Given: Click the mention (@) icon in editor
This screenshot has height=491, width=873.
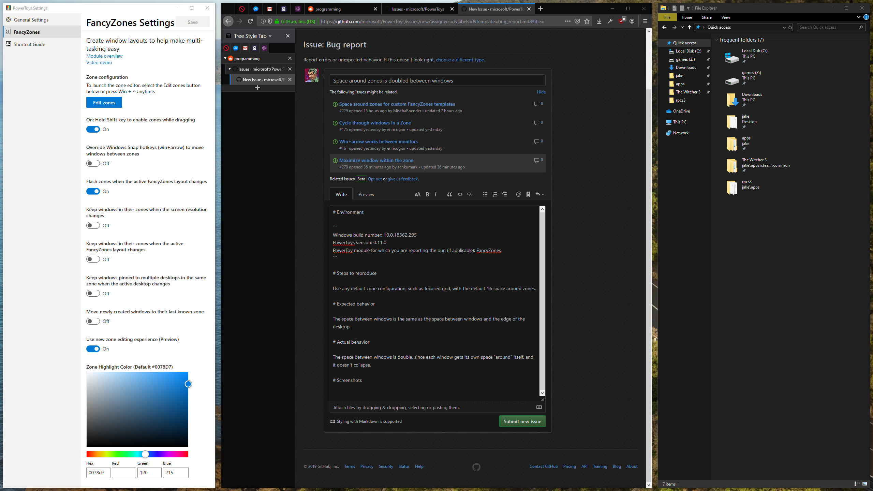Looking at the screenshot, I should pyautogui.click(x=518, y=194).
